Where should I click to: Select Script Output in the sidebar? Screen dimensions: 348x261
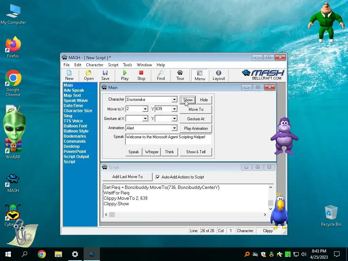click(76, 157)
